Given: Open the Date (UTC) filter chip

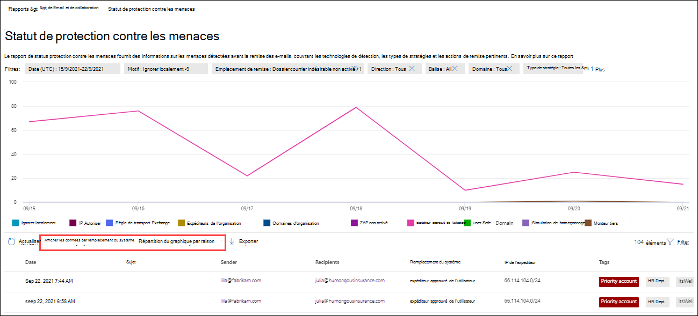Looking at the screenshot, I should tap(66, 69).
